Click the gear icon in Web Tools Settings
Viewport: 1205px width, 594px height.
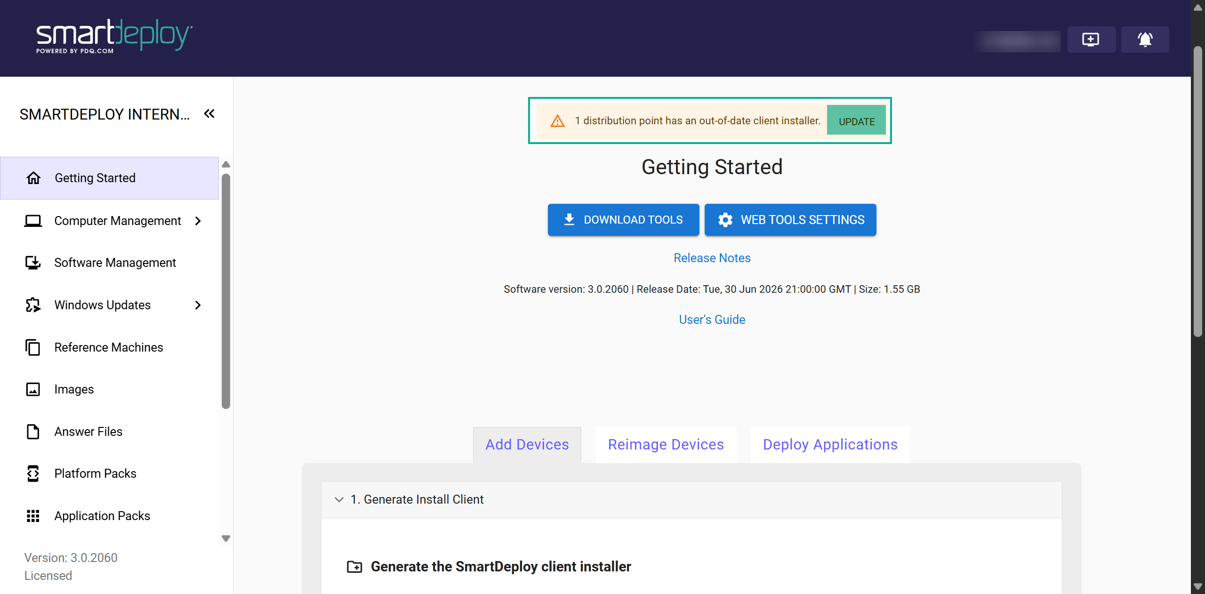tap(725, 220)
